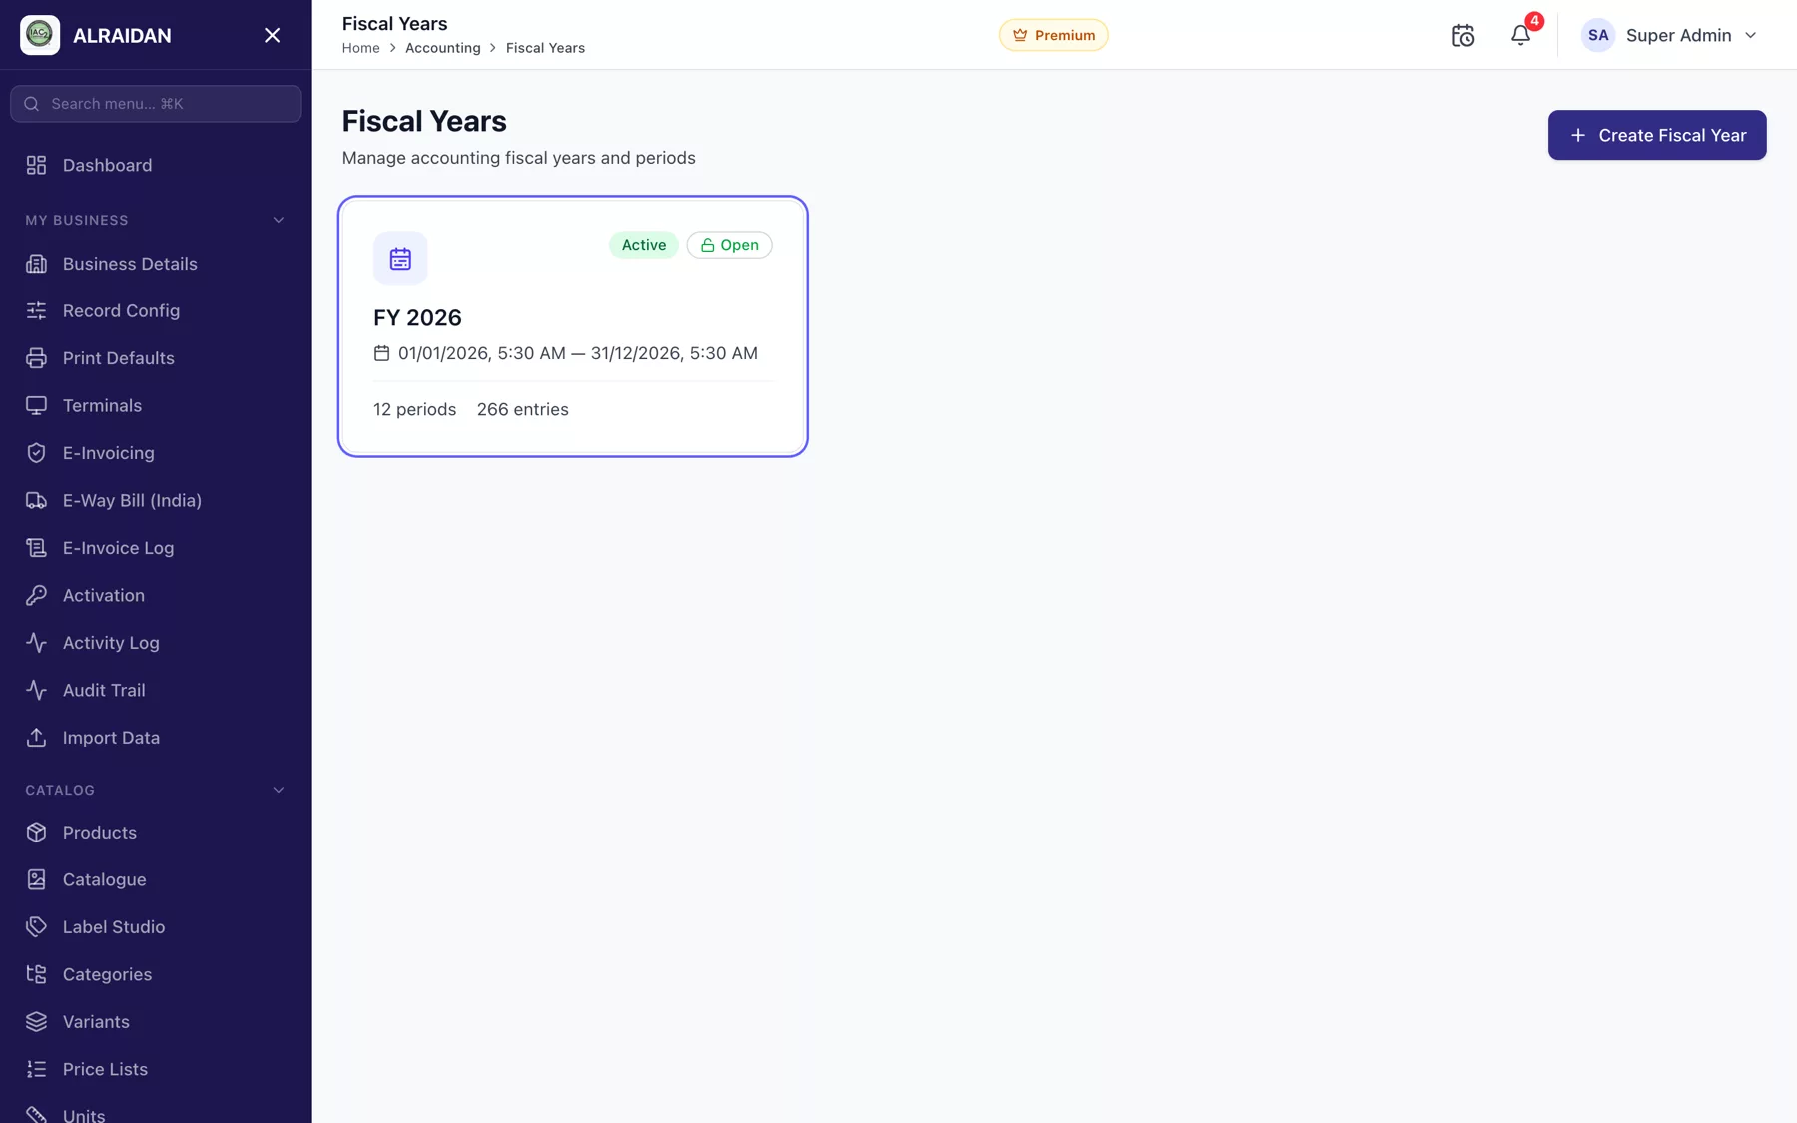Click the date range 01/01/2026 — 31/12/2026
Image resolution: width=1797 pixels, height=1123 pixels.
coord(577,353)
